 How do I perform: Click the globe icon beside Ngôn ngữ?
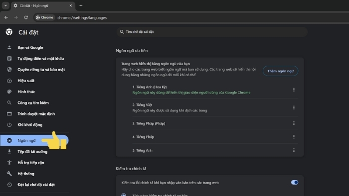coord(9,140)
